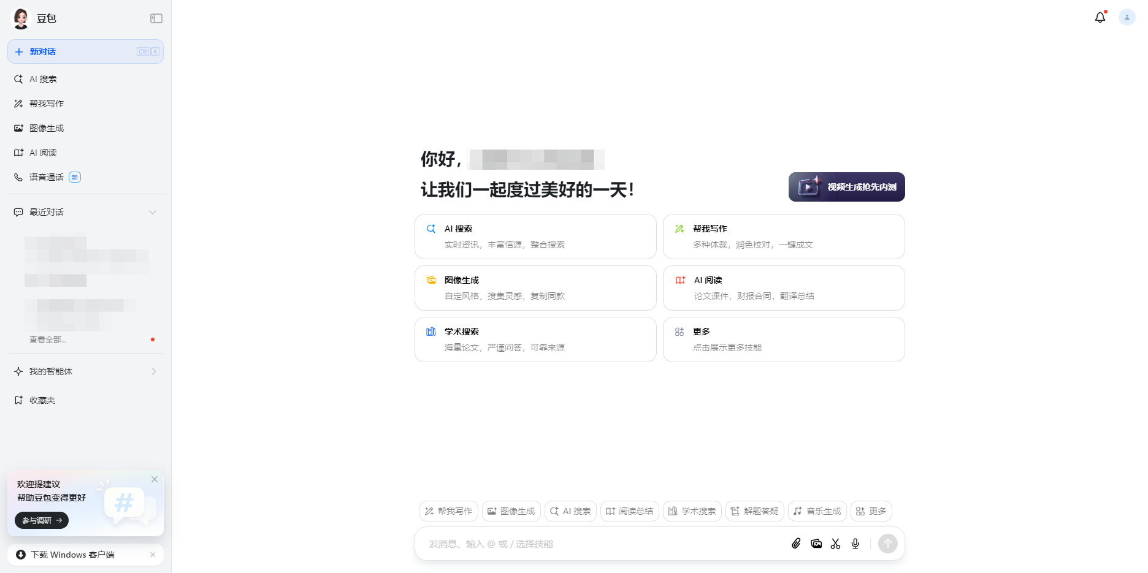
Task: Click the send arrow button
Action: tap(887, 544)
